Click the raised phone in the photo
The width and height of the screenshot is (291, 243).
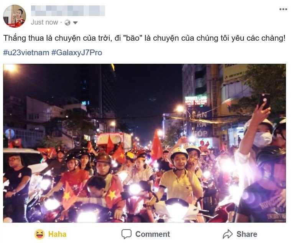coord(265,101)
